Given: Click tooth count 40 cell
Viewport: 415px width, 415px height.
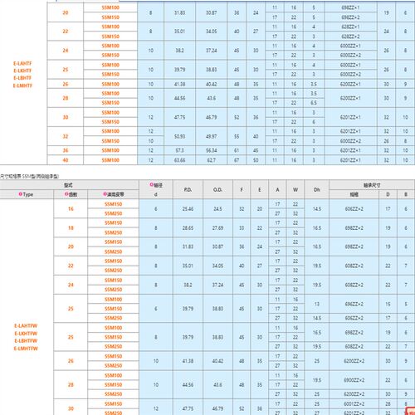Looking at the screenshot, I should pos(66,160).
